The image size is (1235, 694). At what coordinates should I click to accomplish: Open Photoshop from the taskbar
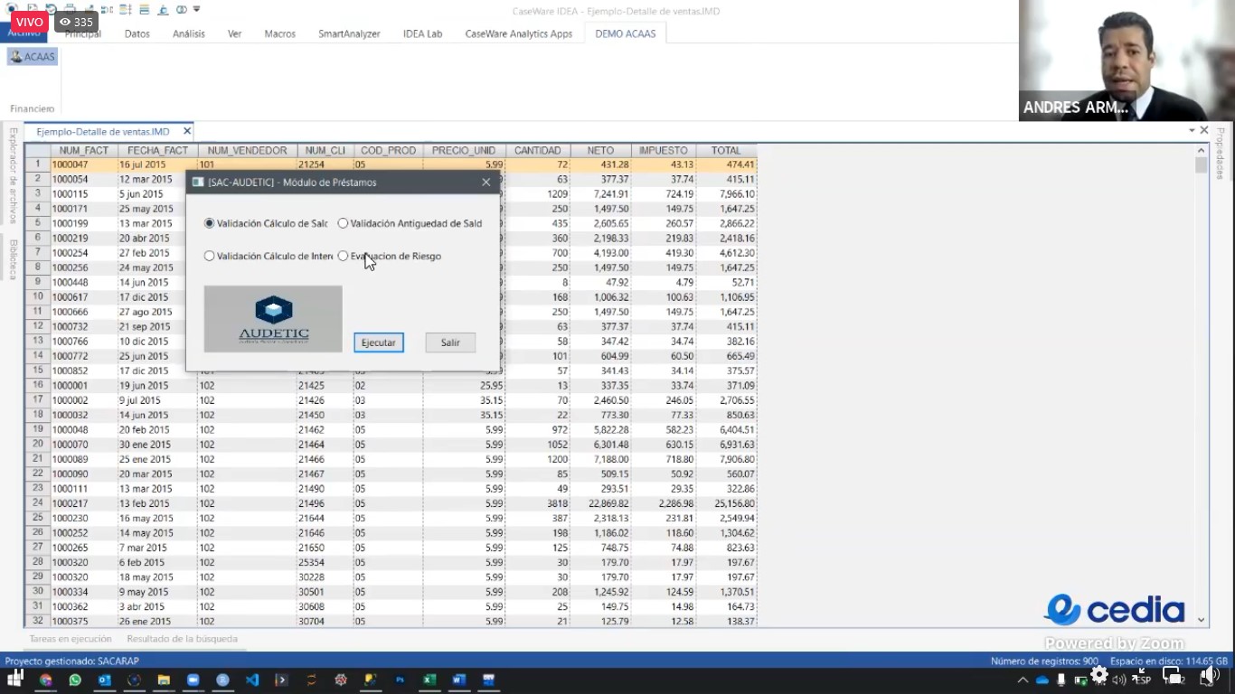click(x=400, y=680)
